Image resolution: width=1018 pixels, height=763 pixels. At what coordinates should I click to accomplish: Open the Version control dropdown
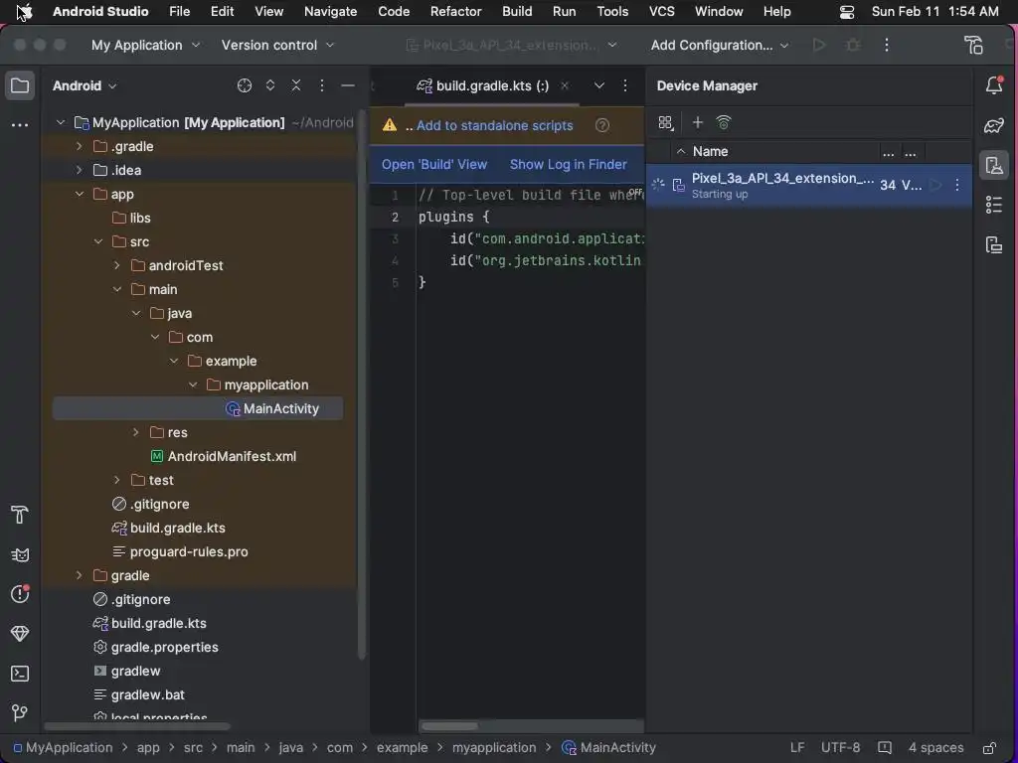(278, 45)
